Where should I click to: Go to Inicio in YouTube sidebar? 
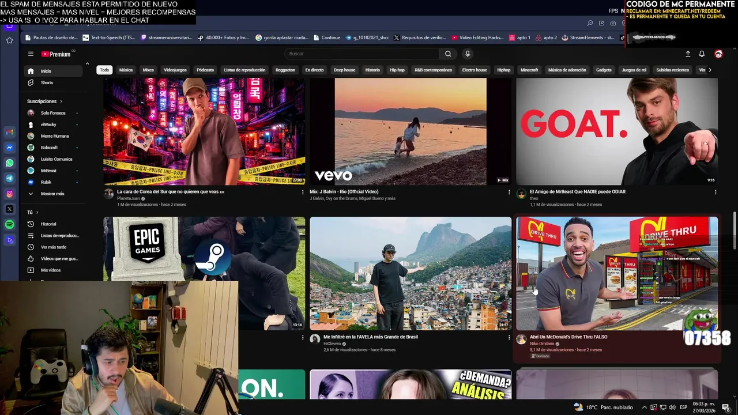click(53, 71)
